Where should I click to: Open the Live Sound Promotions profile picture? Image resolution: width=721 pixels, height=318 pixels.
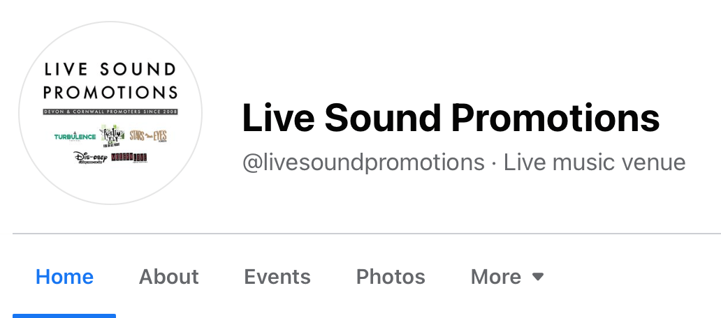pyautogui.click(x=110, y=112)
